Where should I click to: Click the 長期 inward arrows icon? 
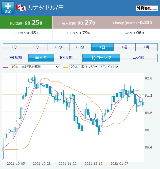(x=62, y=58)
